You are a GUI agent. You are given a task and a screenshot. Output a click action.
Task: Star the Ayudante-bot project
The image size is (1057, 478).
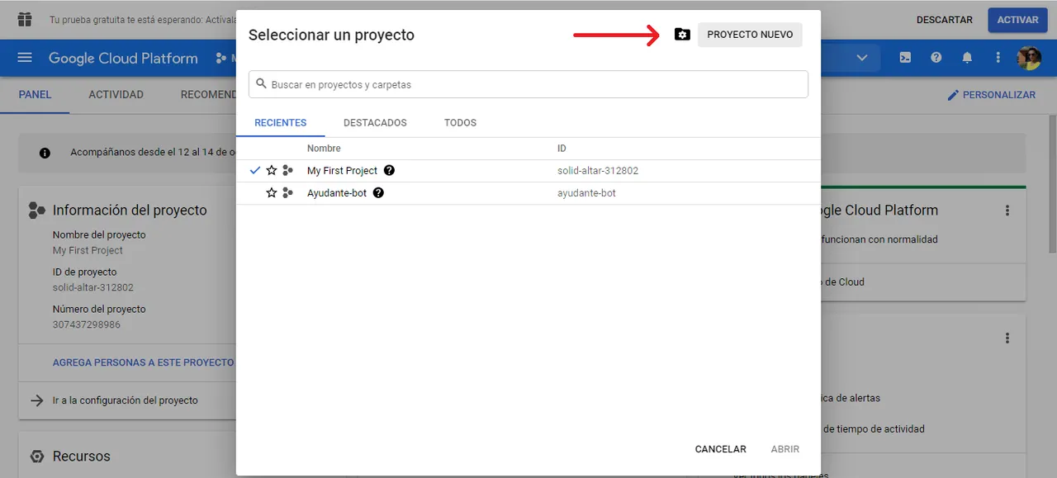tap(272, 192)
